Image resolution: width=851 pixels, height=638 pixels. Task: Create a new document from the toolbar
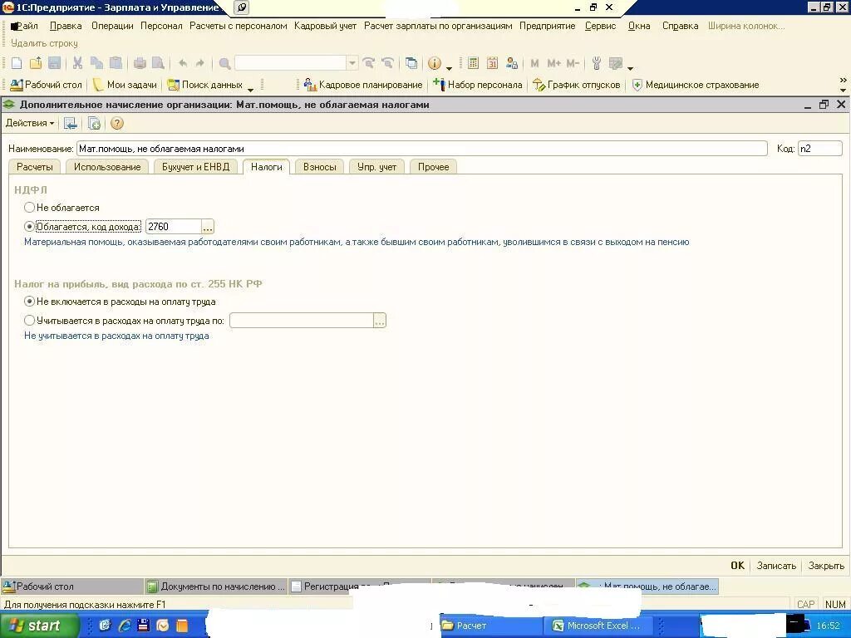(x=17, y=63)
